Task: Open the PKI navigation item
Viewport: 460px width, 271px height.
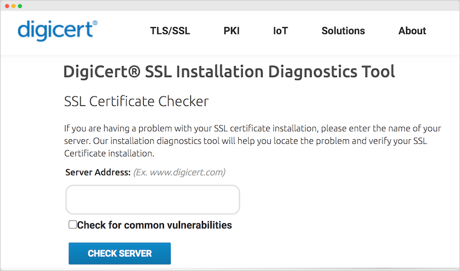Action: (232, 31)
